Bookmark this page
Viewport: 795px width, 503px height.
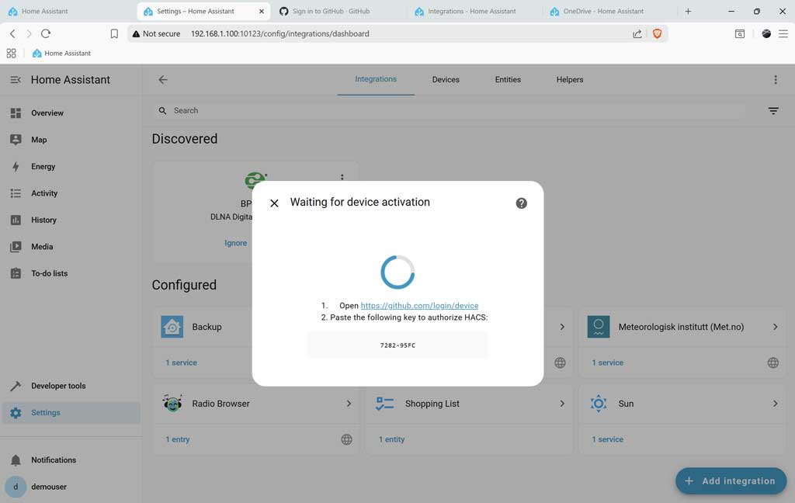(x=114, y=33)
